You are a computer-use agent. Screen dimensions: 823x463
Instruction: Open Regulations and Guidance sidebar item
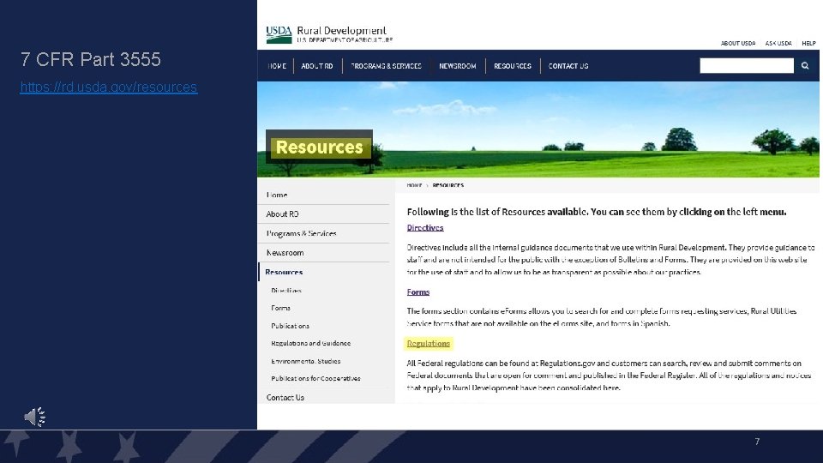pyautogui.click(x=310, y=343)
